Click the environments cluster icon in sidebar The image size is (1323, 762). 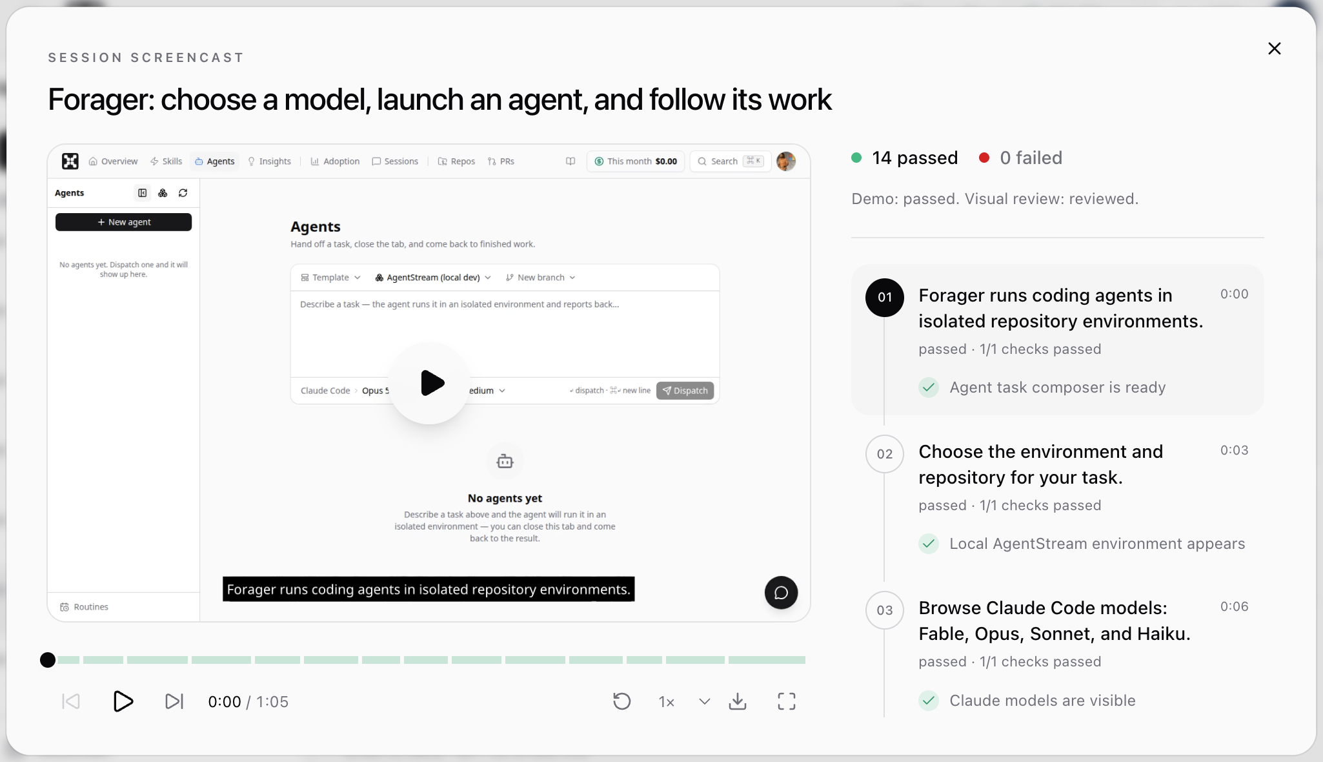(x=163, y=193)
